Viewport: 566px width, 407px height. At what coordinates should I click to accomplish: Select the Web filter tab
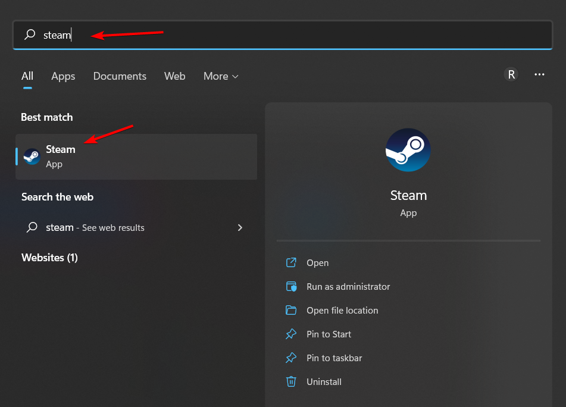click(x=175, y=76)
